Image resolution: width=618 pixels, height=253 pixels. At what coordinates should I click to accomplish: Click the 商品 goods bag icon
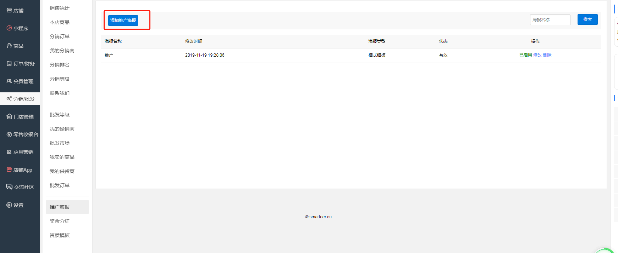9,46
